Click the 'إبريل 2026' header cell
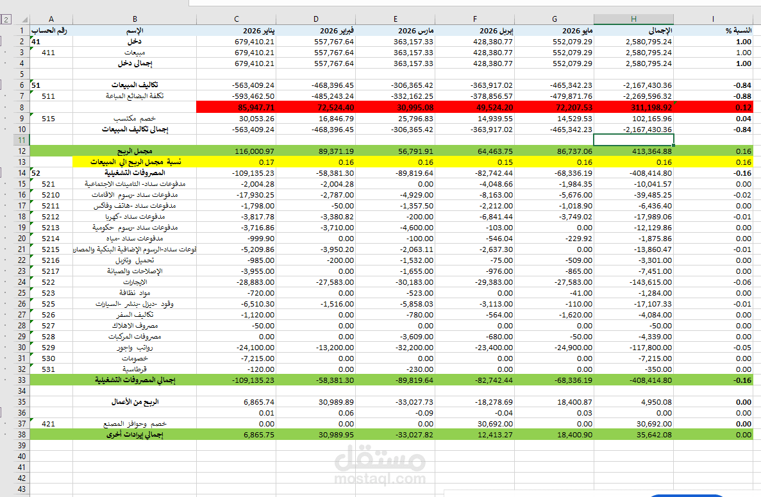Viewport: 761px width, 497px height. coord(475,31)
